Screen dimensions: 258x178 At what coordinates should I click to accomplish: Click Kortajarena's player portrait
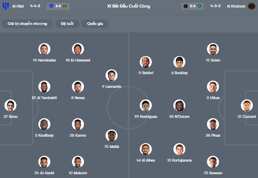[x=179, y=149]
